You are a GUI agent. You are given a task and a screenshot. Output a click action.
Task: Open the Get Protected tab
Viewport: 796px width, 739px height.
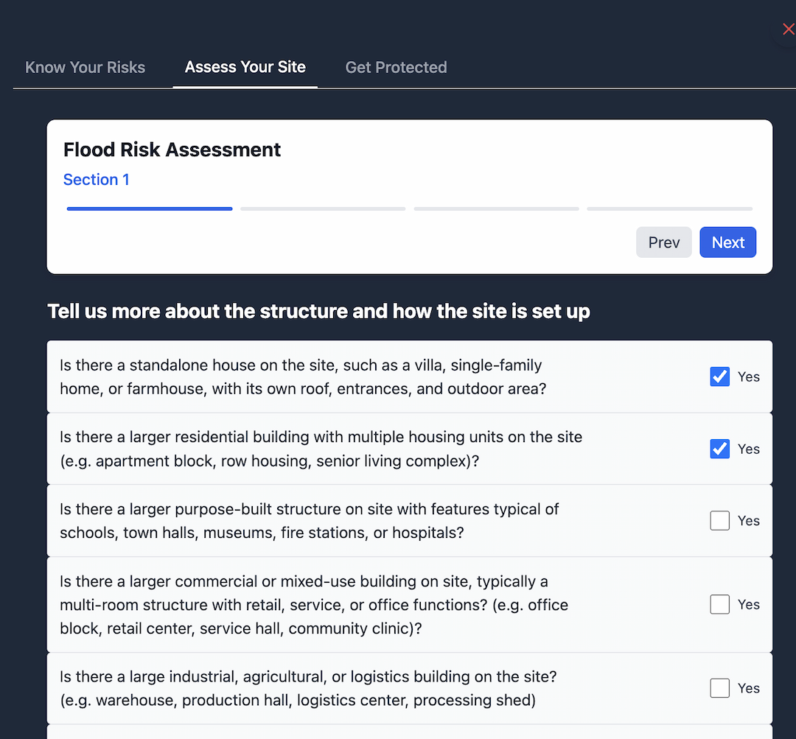tap(396, 68)
